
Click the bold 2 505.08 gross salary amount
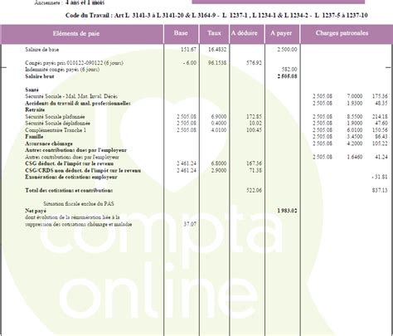288,76
